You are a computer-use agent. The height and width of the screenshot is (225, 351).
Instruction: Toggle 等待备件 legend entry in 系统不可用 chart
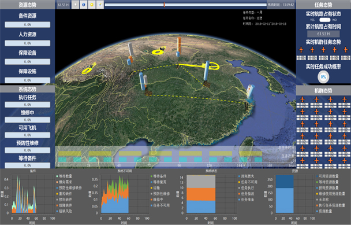[159, 176]
